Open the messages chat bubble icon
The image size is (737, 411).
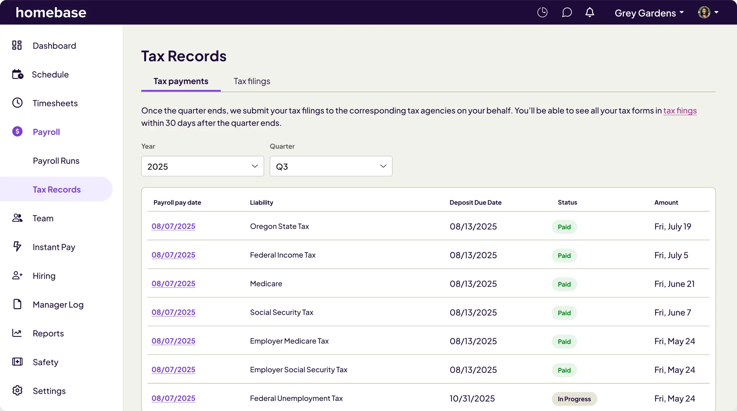[x=567, y=13]
